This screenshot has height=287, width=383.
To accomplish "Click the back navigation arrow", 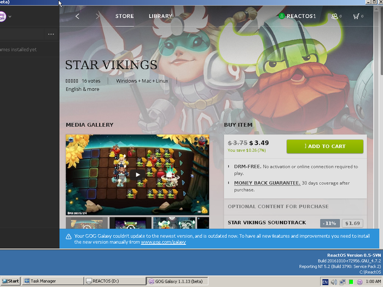I will click(x=78, y=16).
